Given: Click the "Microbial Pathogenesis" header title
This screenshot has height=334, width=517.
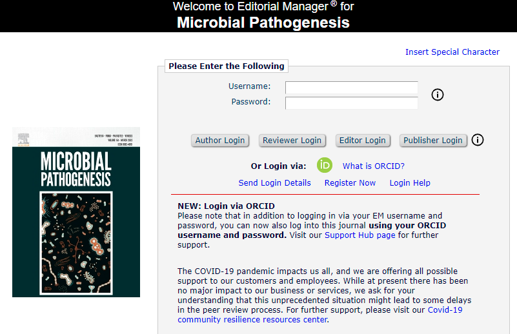Looking at the screenshot, I should coord(263,23).
